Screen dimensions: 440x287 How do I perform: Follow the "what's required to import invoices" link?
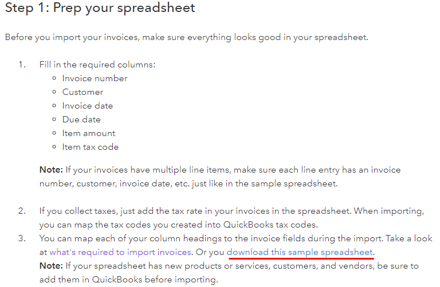tap(120, 252)
